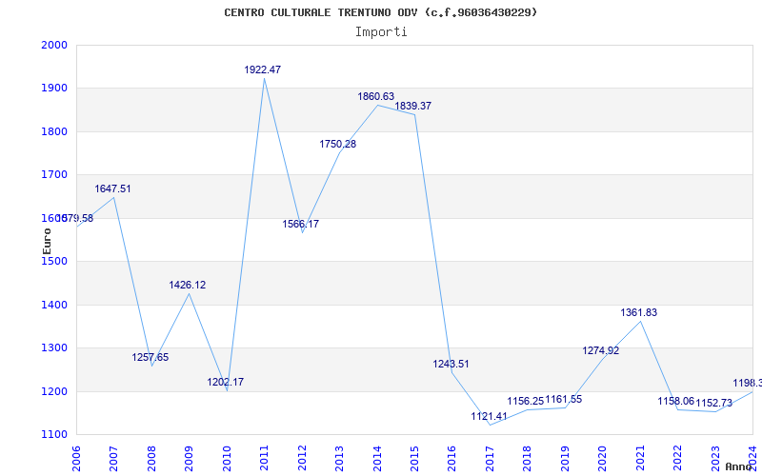Click the Euro y-axis title
This screenshot has height=476, width=762.
47,242
